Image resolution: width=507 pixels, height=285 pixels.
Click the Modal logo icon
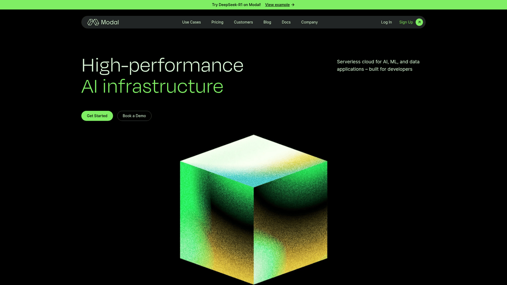tap(93, 22)
